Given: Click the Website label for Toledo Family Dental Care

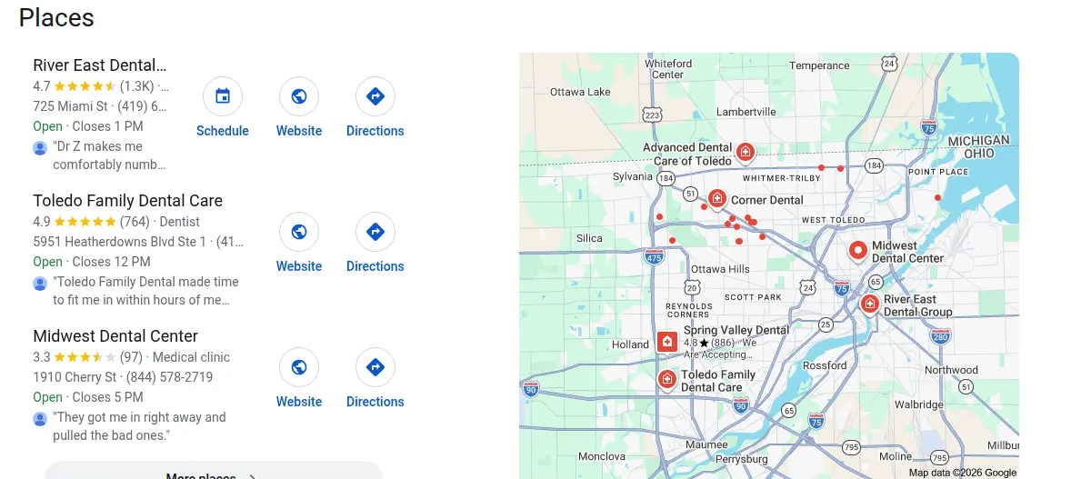Looking at the screenshot, I should (299, 266).
